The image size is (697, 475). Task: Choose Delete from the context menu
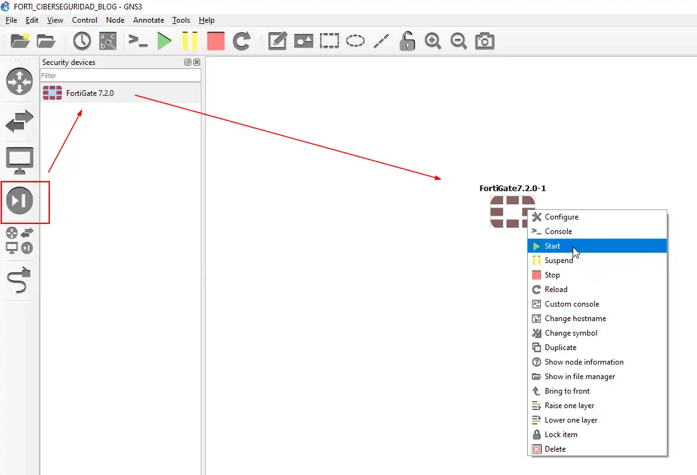pyautogui.click(x=597, y=449)
